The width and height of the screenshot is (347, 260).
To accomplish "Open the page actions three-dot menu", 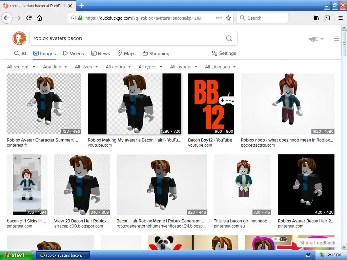I will tap(219, 18).
